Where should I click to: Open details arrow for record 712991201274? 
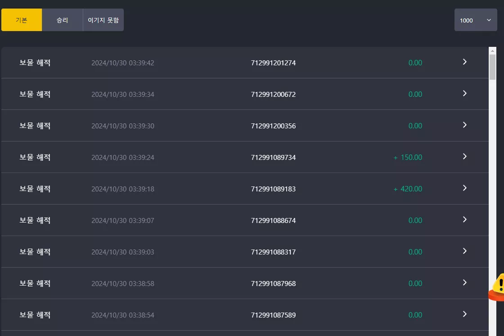point(464,62)
